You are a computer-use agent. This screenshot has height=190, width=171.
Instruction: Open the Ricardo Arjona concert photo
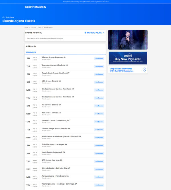pyautogui.click(x=128, y=40)
